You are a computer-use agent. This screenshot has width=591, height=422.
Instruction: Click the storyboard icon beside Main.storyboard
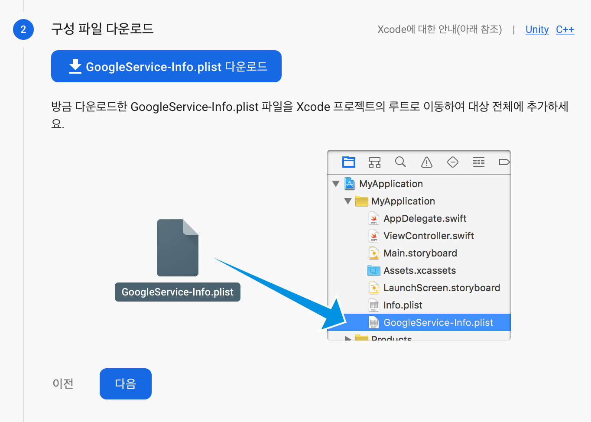374,253
